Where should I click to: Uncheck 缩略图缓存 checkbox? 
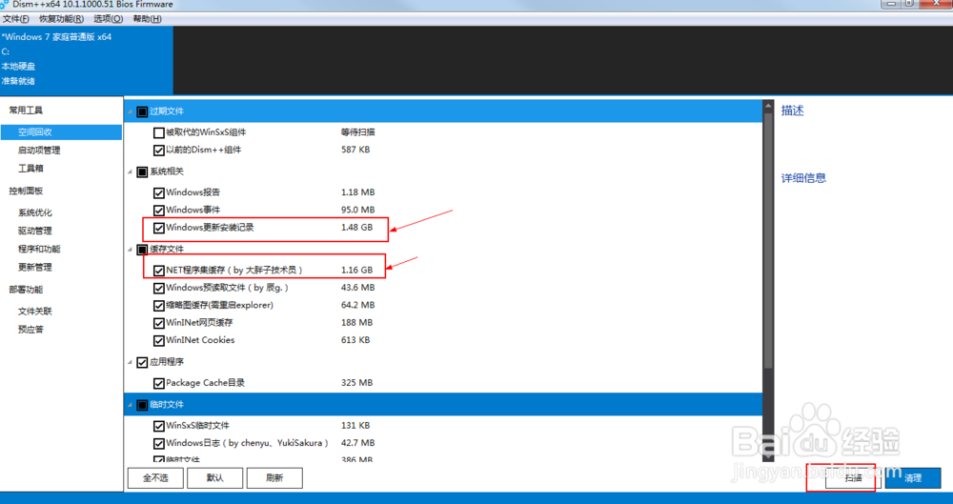[158, 305]
